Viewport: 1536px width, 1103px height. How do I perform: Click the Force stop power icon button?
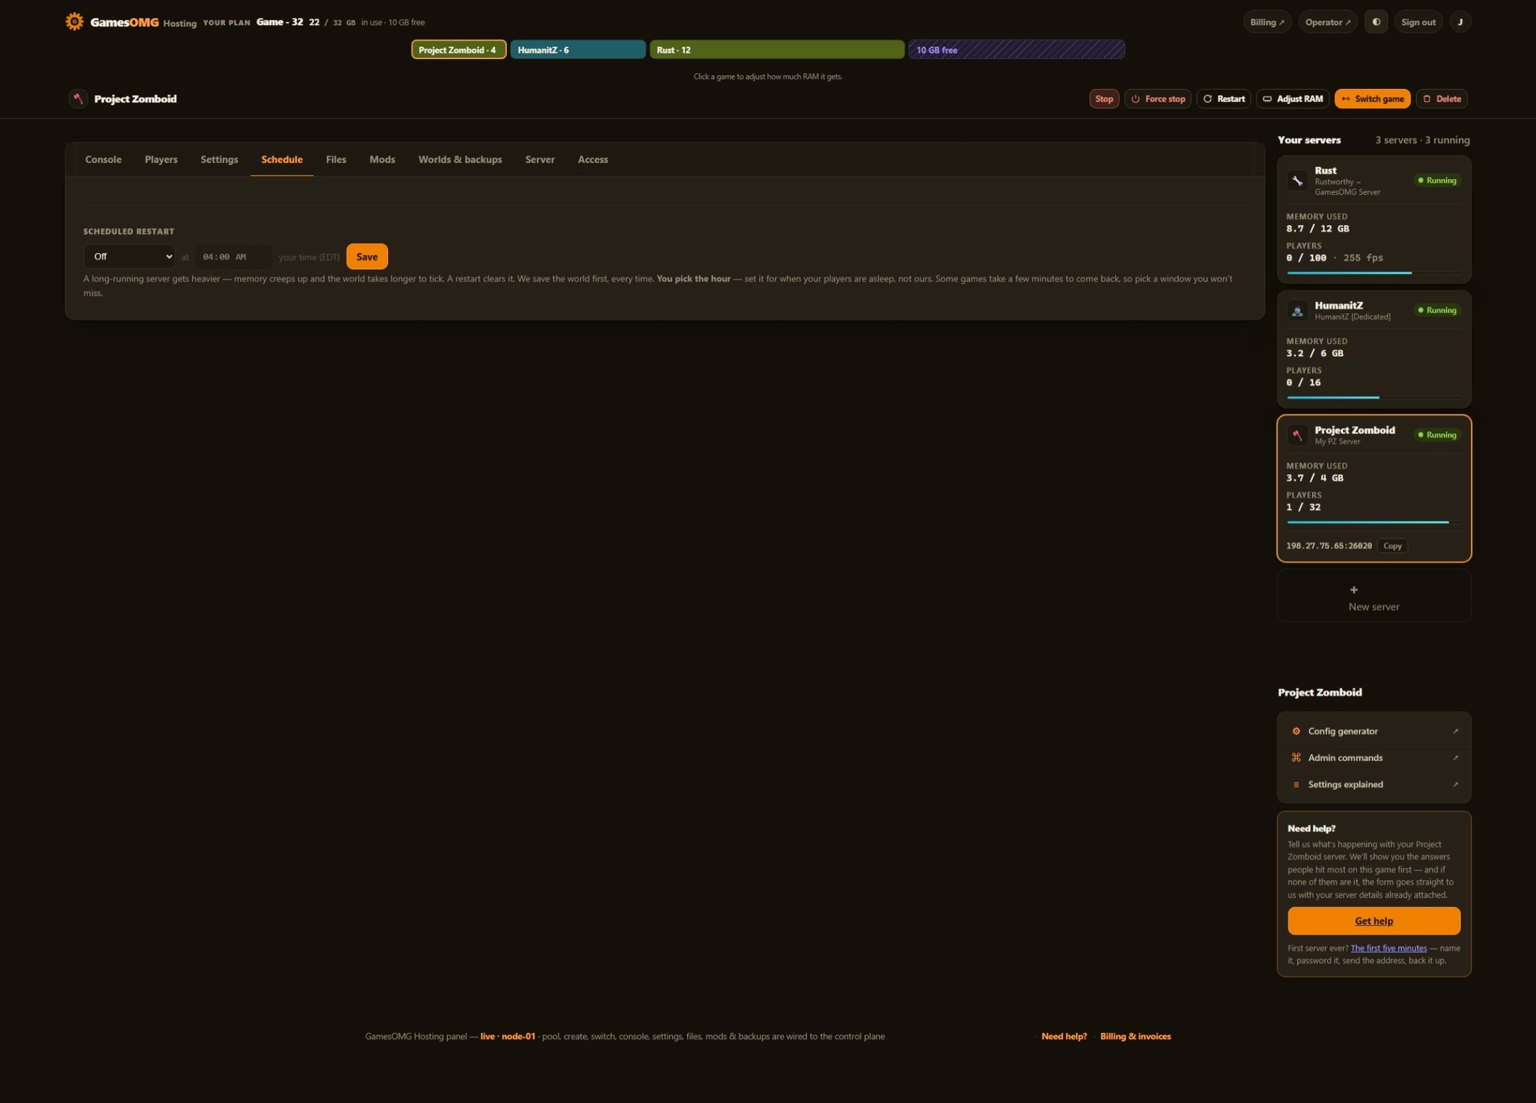point(1158,98)
